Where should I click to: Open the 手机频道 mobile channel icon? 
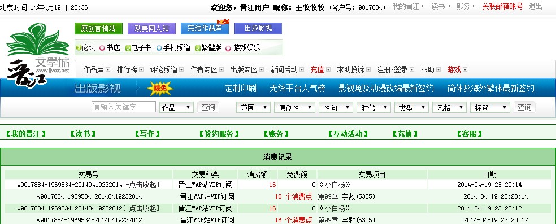click(159, 48)
